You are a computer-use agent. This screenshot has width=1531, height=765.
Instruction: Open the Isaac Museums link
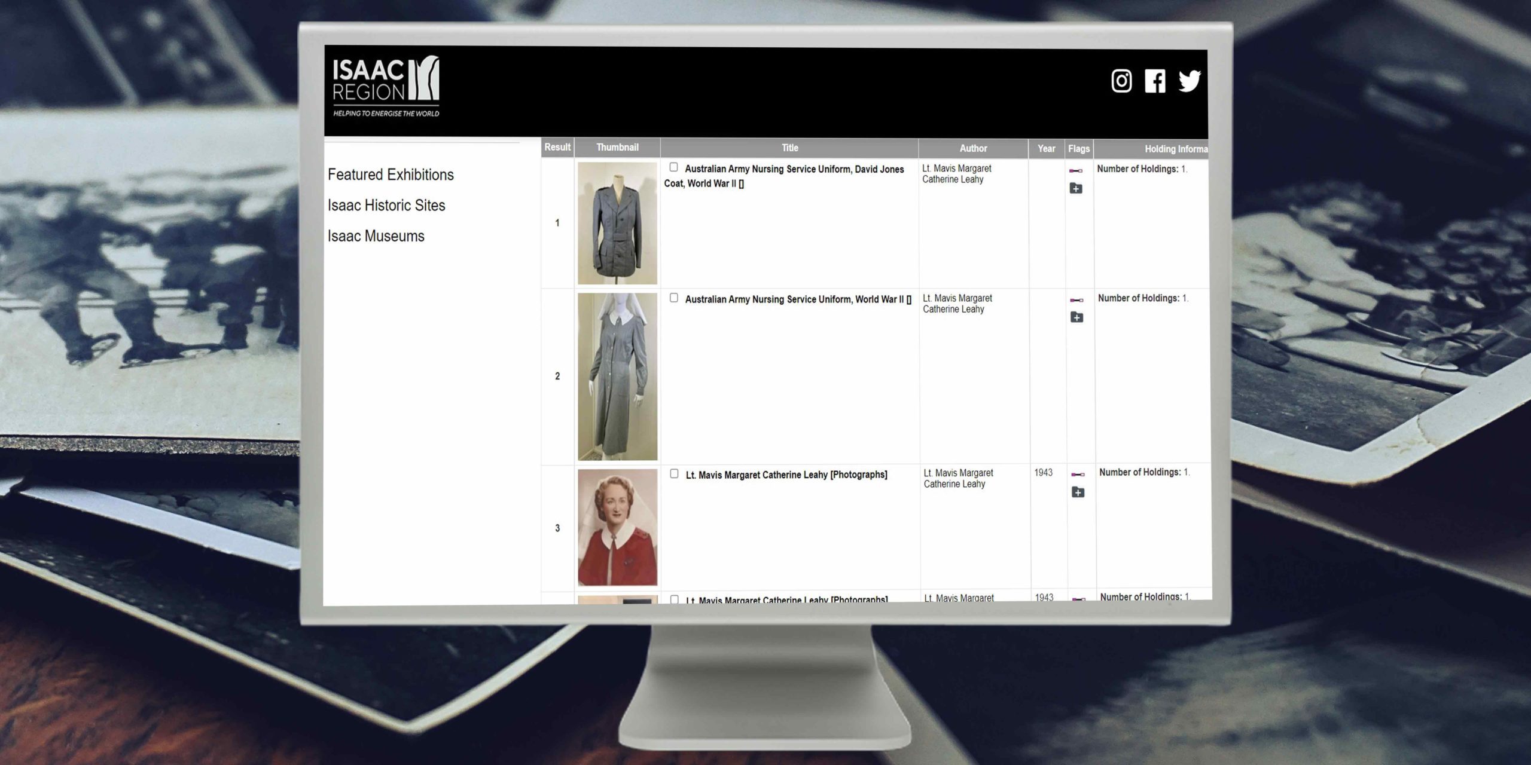(x=376, y=236)
